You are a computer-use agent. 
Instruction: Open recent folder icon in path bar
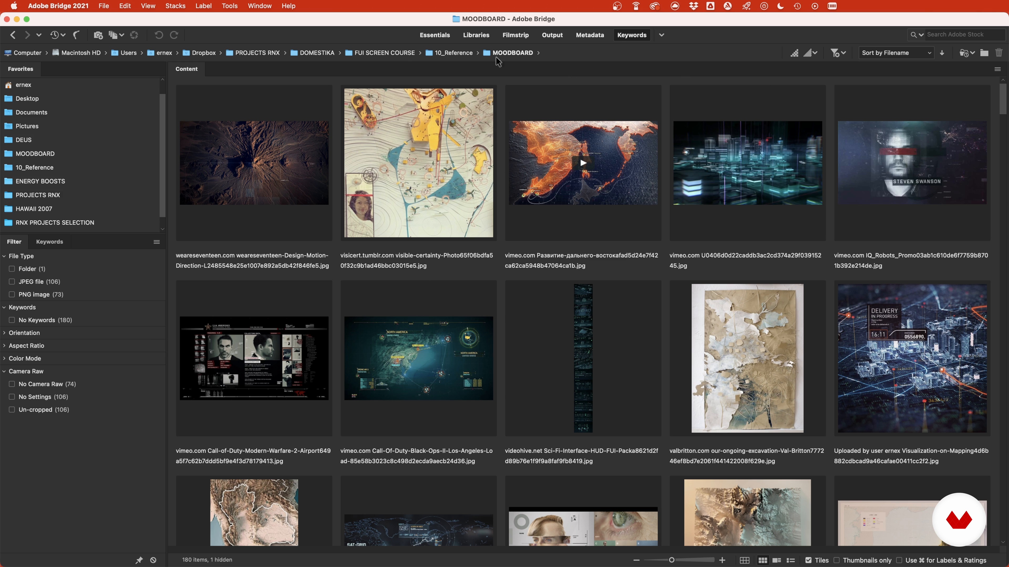click(967, 53)
